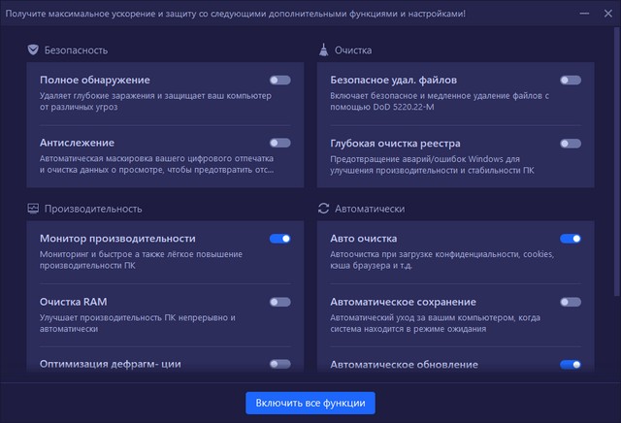621x423 pixels.
Task: Turn on the Очистка RAM switch
Action: click(x=279, y=302)
